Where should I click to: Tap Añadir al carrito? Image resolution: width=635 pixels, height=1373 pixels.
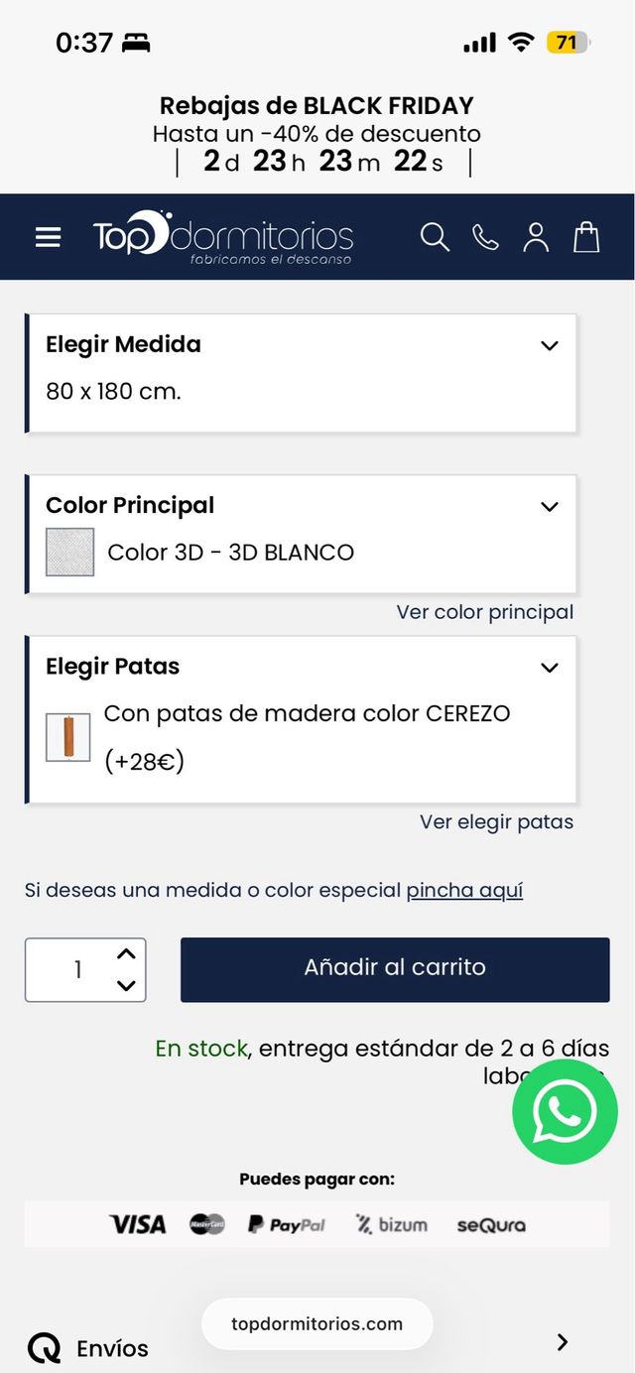tap(395, 969)
